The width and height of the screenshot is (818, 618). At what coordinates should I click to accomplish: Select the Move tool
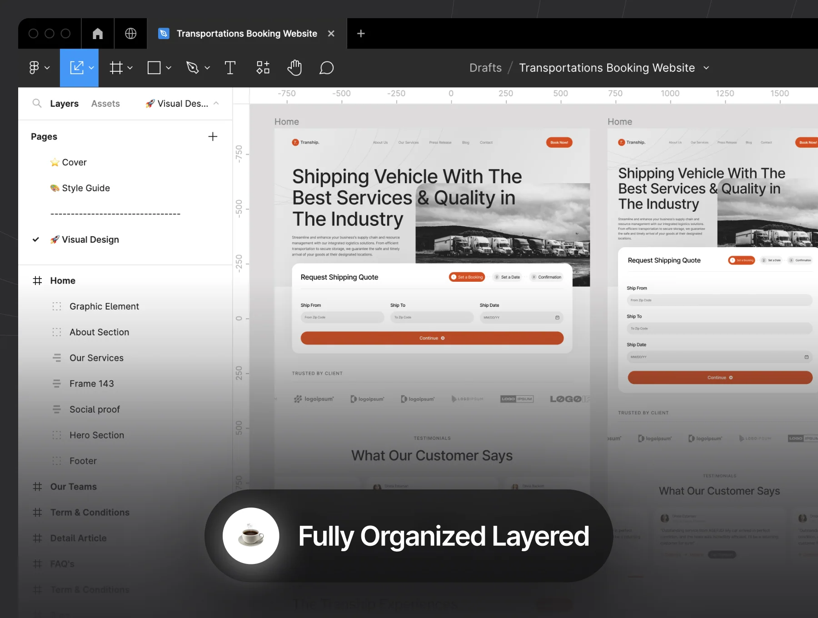tap(76, 68)
